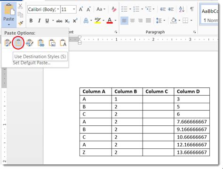Image resolution: width=223 pixels, height=169 pixels.
Task: Click the ruler indent marker
Action: [80, 40]
